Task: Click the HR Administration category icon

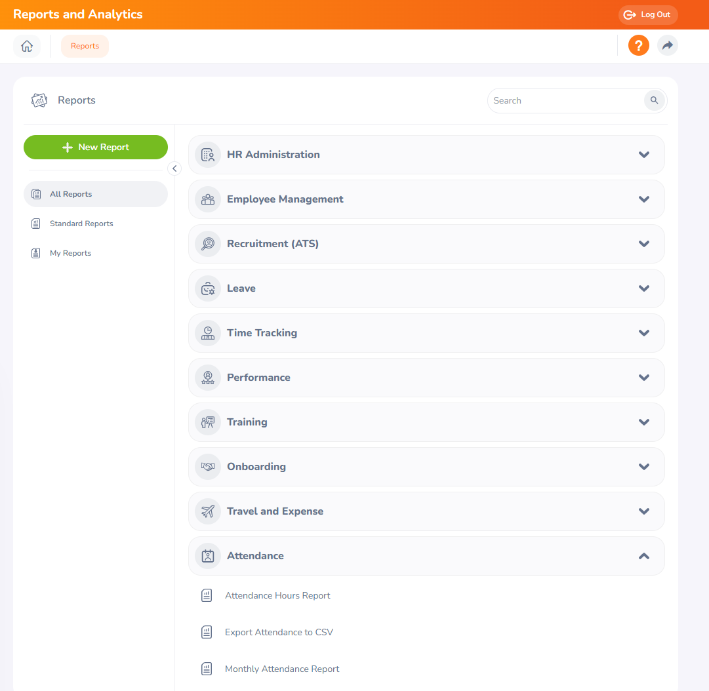Action: pos(207,155)
